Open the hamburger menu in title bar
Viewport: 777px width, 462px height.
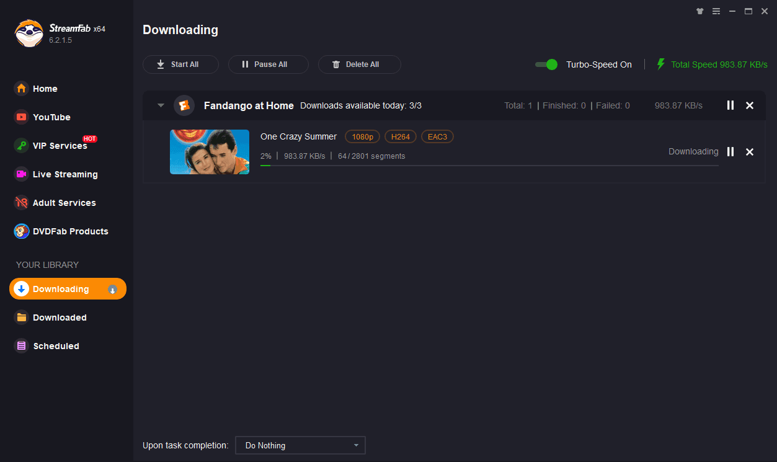click(716, 11)
